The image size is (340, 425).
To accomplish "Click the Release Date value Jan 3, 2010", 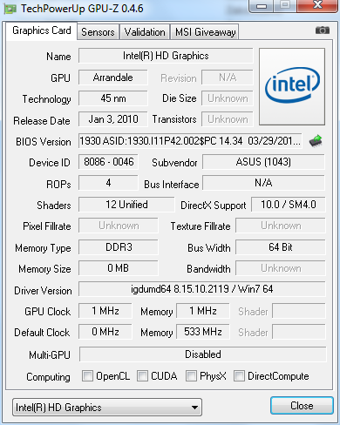I will coord(113,119).
